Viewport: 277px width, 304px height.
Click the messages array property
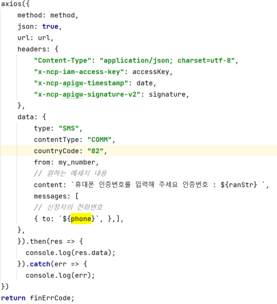(52, 196)
